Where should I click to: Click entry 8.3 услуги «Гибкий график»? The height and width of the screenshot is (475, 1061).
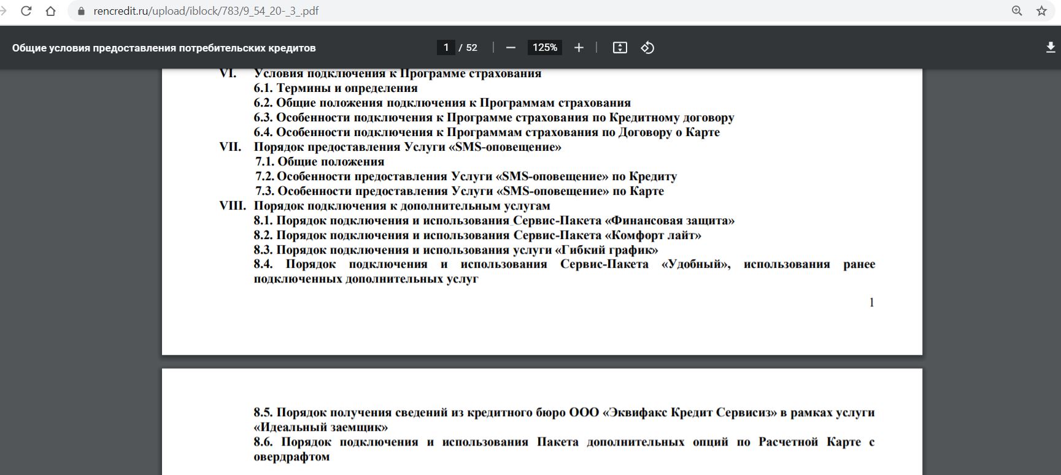pos(456,250)
